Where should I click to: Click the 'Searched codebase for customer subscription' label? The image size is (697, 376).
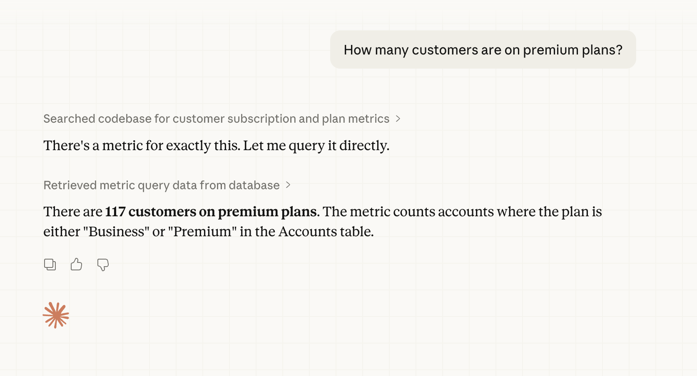[x=216, y=119]
